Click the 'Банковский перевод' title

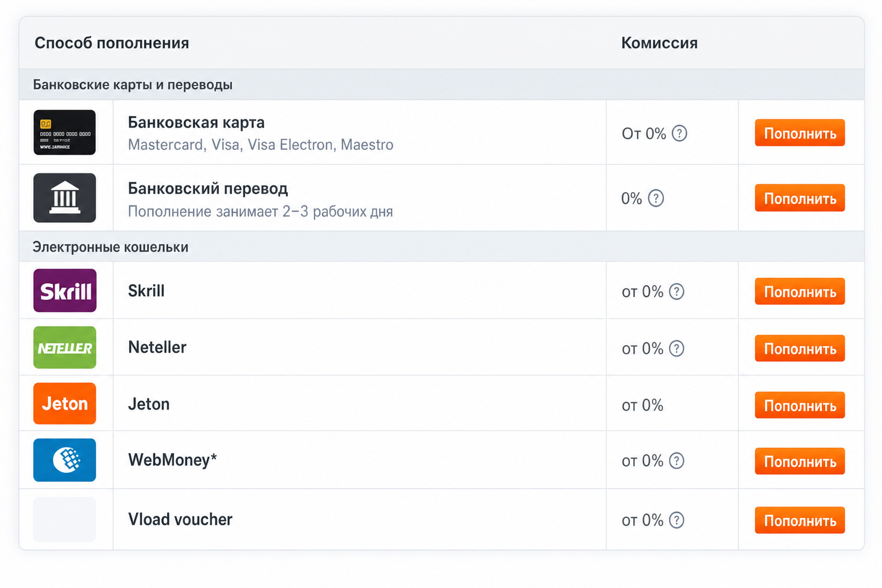(208, 188)
